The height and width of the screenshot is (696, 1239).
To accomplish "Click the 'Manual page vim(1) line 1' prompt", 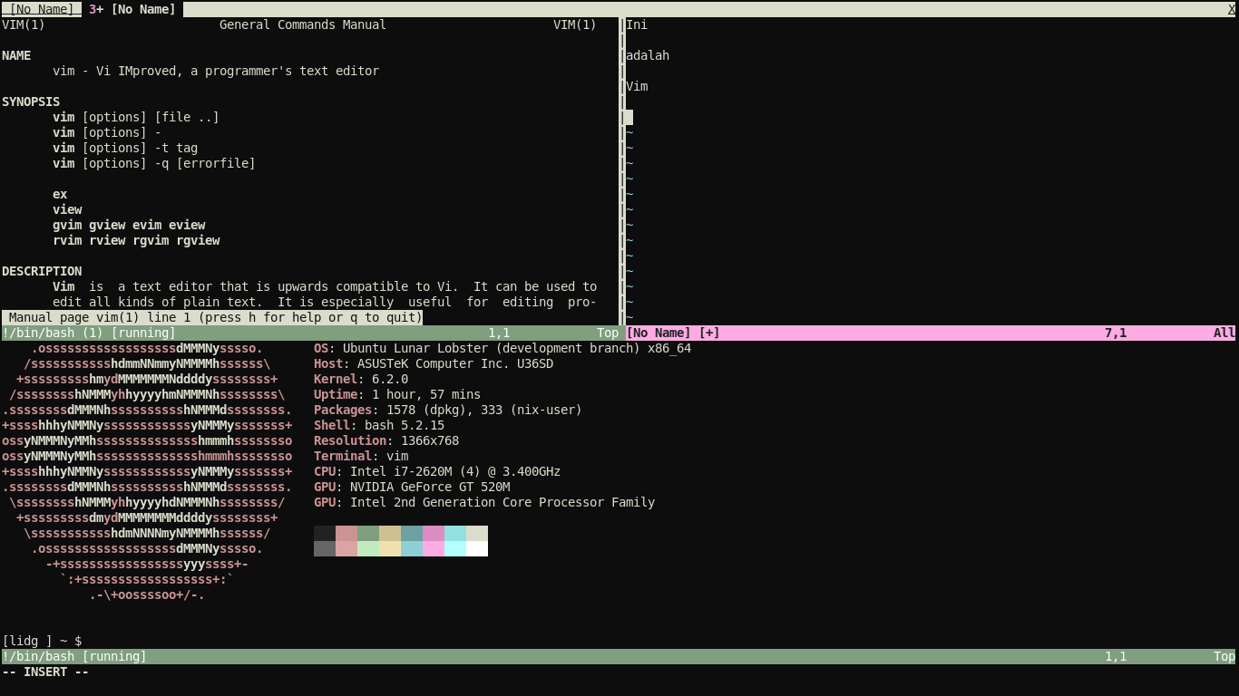I will (x=212, y=317).
